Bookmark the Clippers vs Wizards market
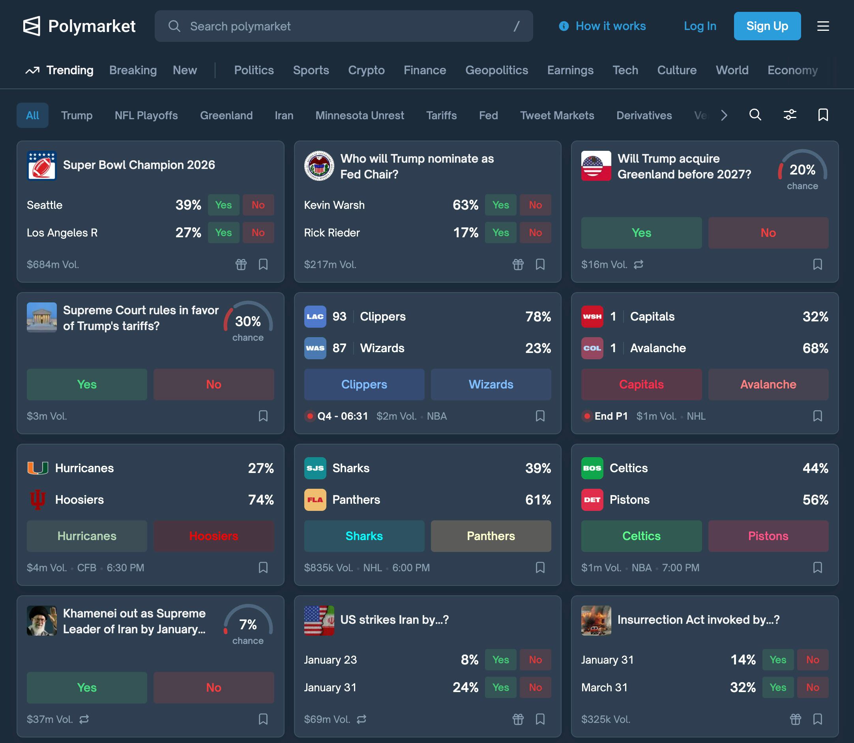 (x=540, y=416)
